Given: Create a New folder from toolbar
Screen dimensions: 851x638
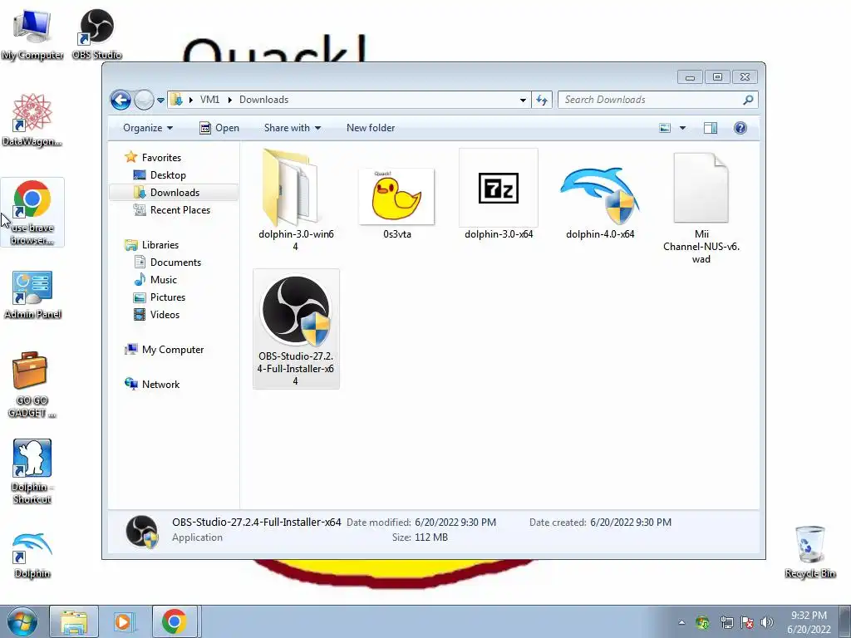Looking at the screenshot, I should (371, 128).
